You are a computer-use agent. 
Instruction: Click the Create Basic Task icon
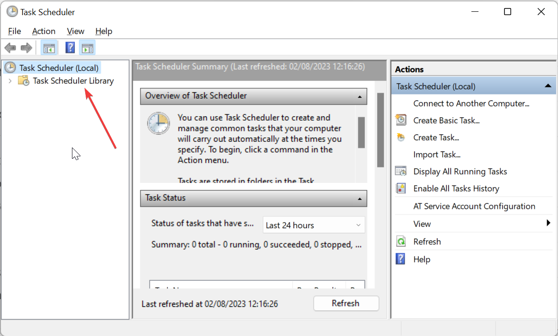[401, 120]
